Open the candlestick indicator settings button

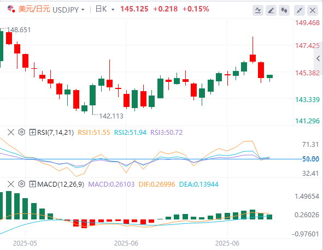[284, 10]
